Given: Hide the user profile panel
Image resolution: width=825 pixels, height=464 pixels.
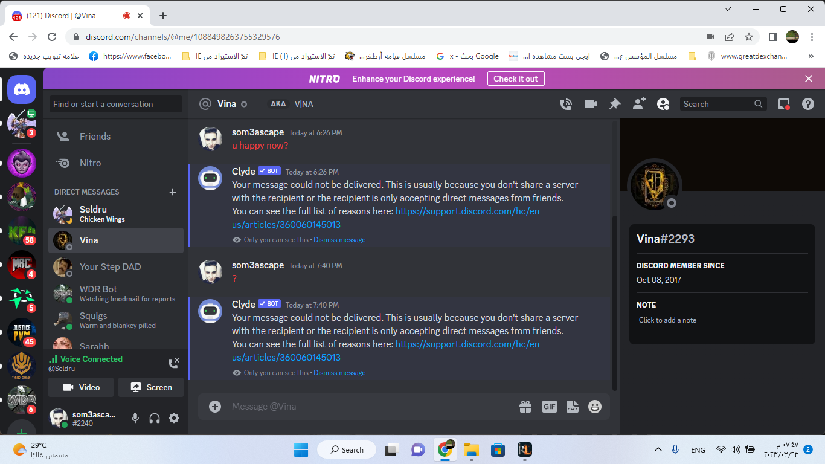Looking at the screenshot, I should point(663,104).
